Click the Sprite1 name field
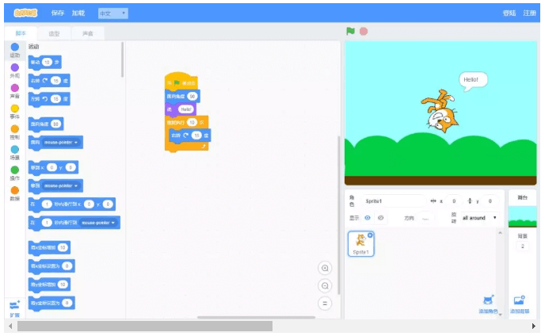Image resolution: width=545 pixels, height=336 pixels. (x=394, y=201)
